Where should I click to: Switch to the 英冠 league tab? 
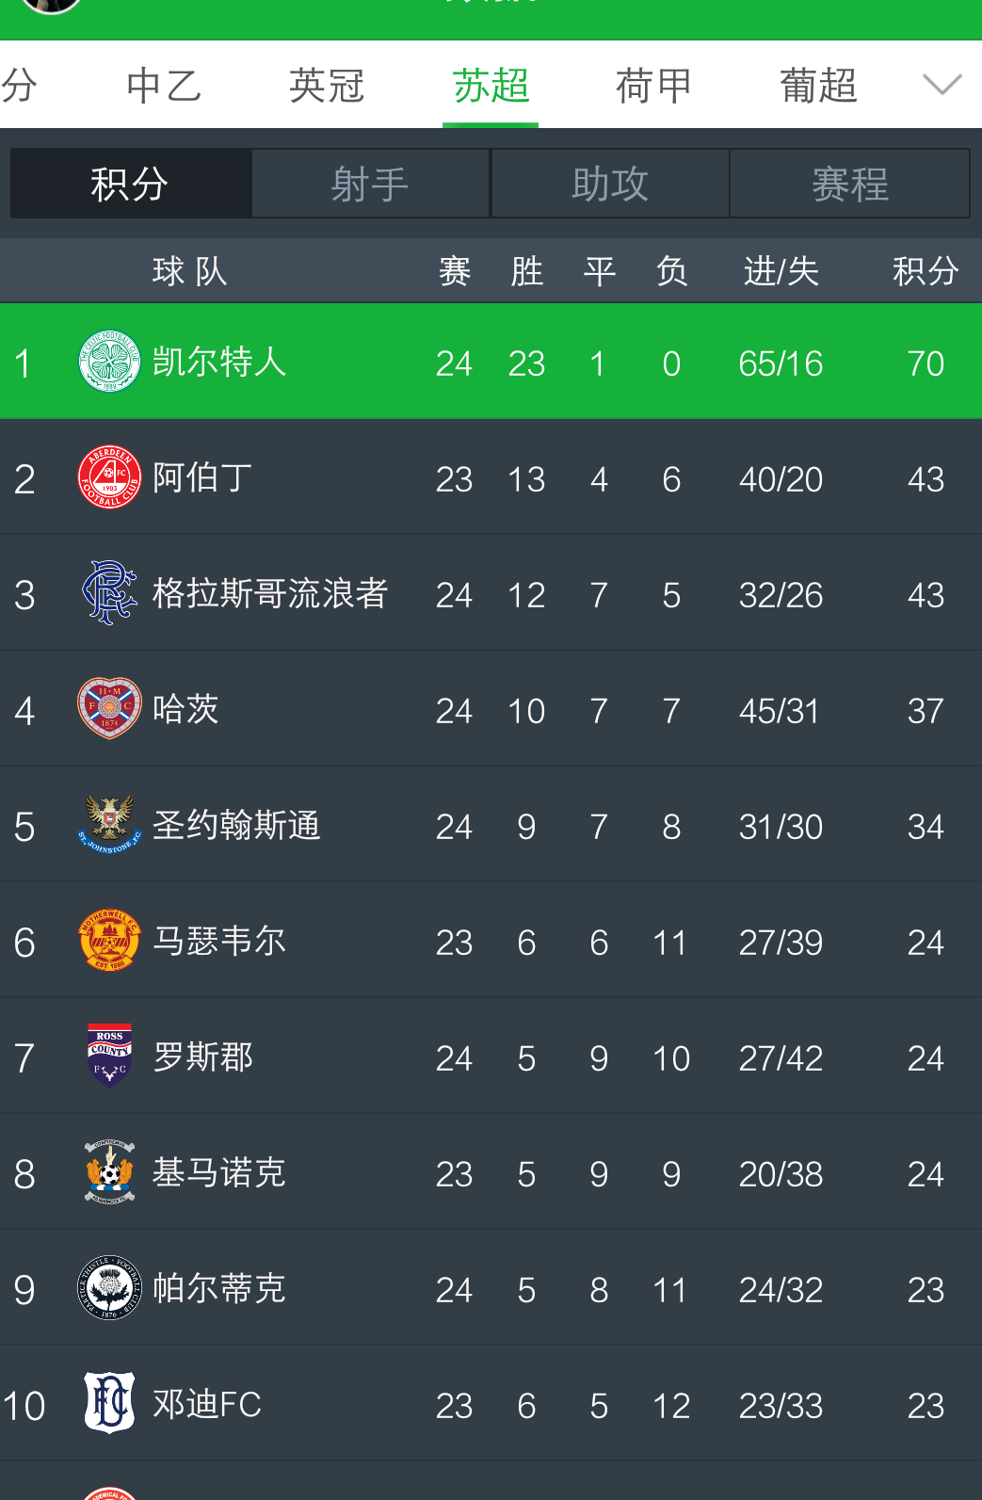(x=327, y=86)
